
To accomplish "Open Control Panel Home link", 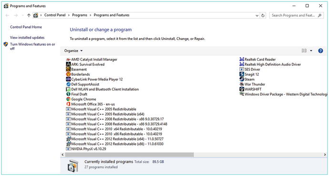I will [x=26, y=27].
